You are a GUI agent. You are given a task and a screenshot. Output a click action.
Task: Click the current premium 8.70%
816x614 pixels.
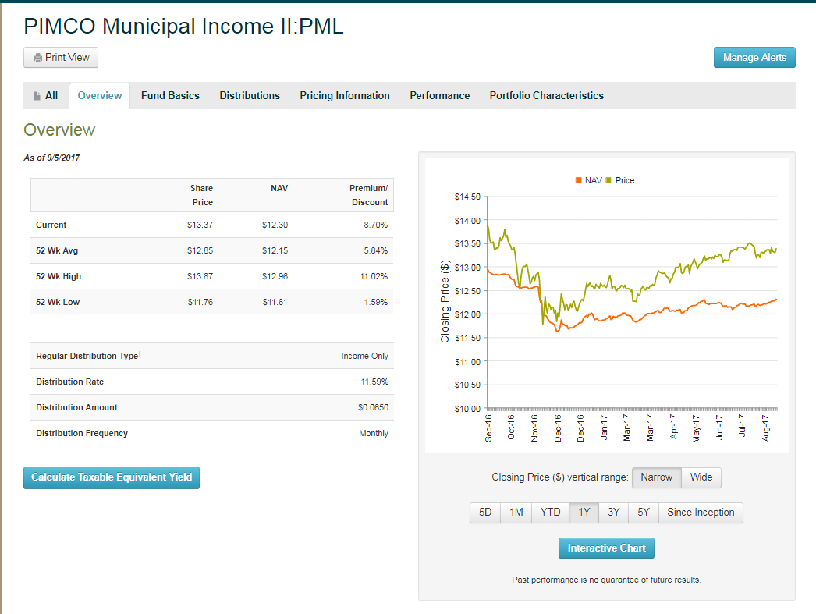point(375,225)
